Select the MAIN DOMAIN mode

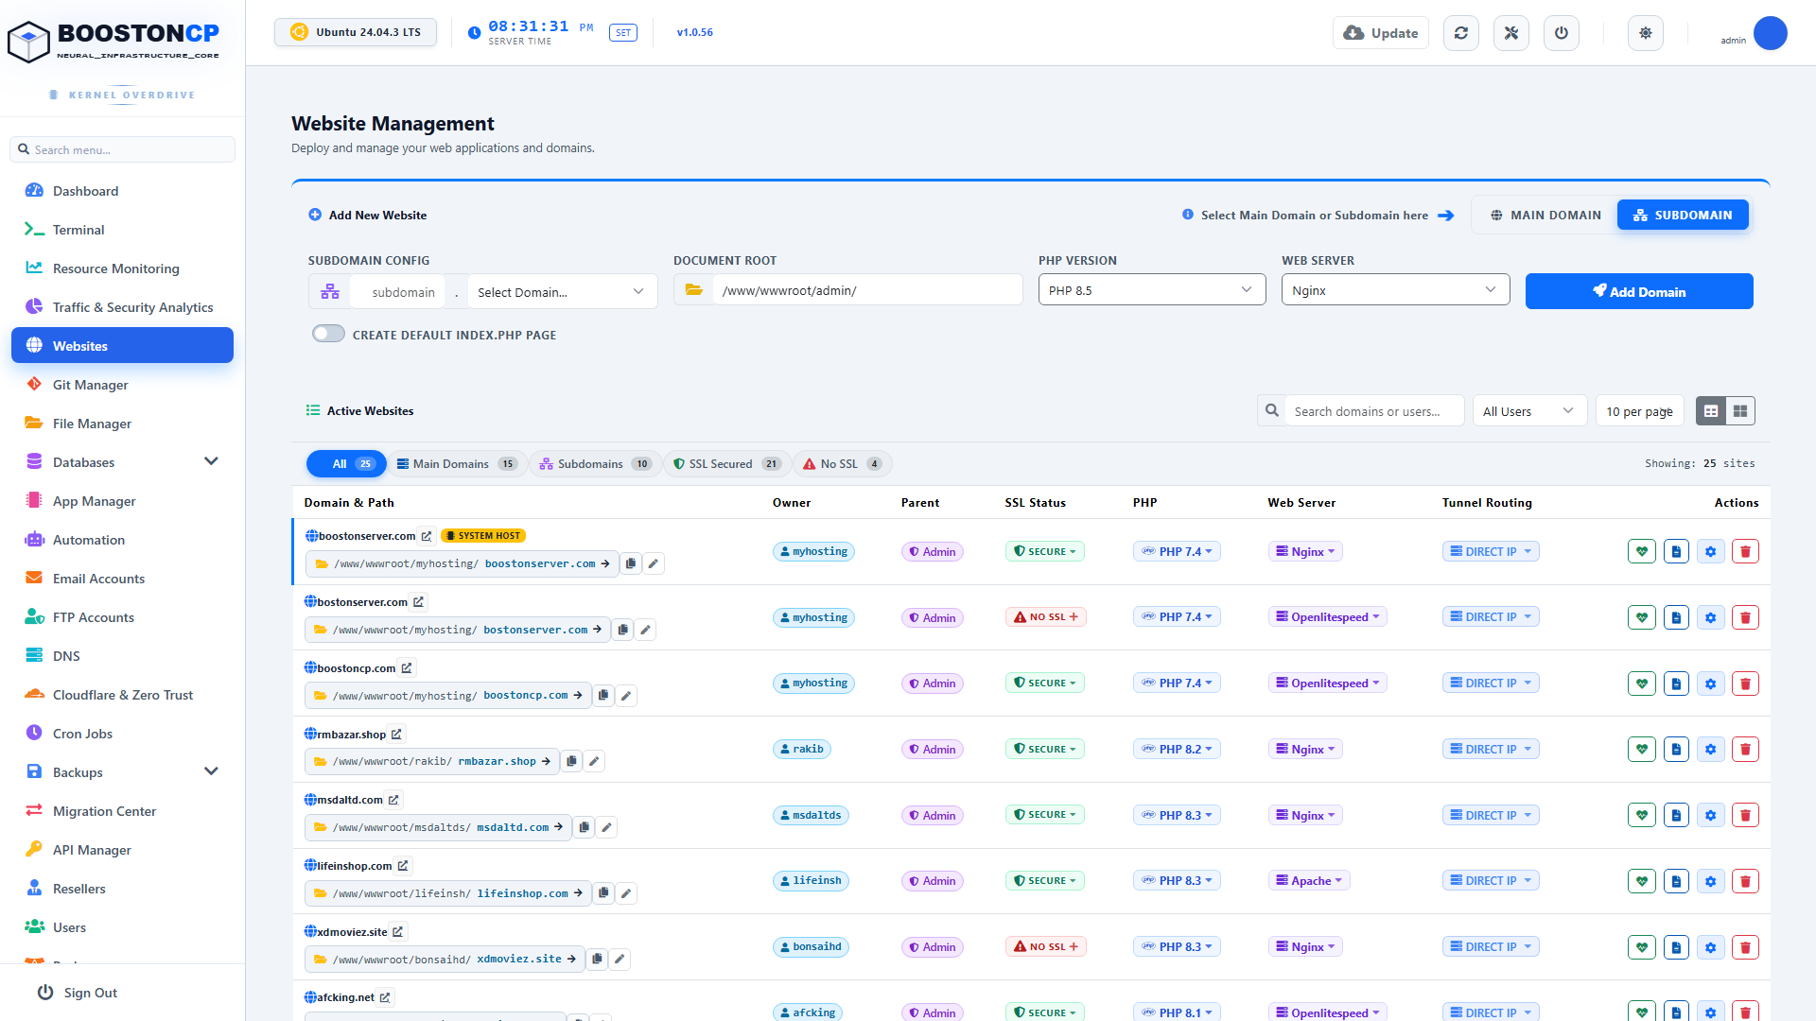(1545, 215)
